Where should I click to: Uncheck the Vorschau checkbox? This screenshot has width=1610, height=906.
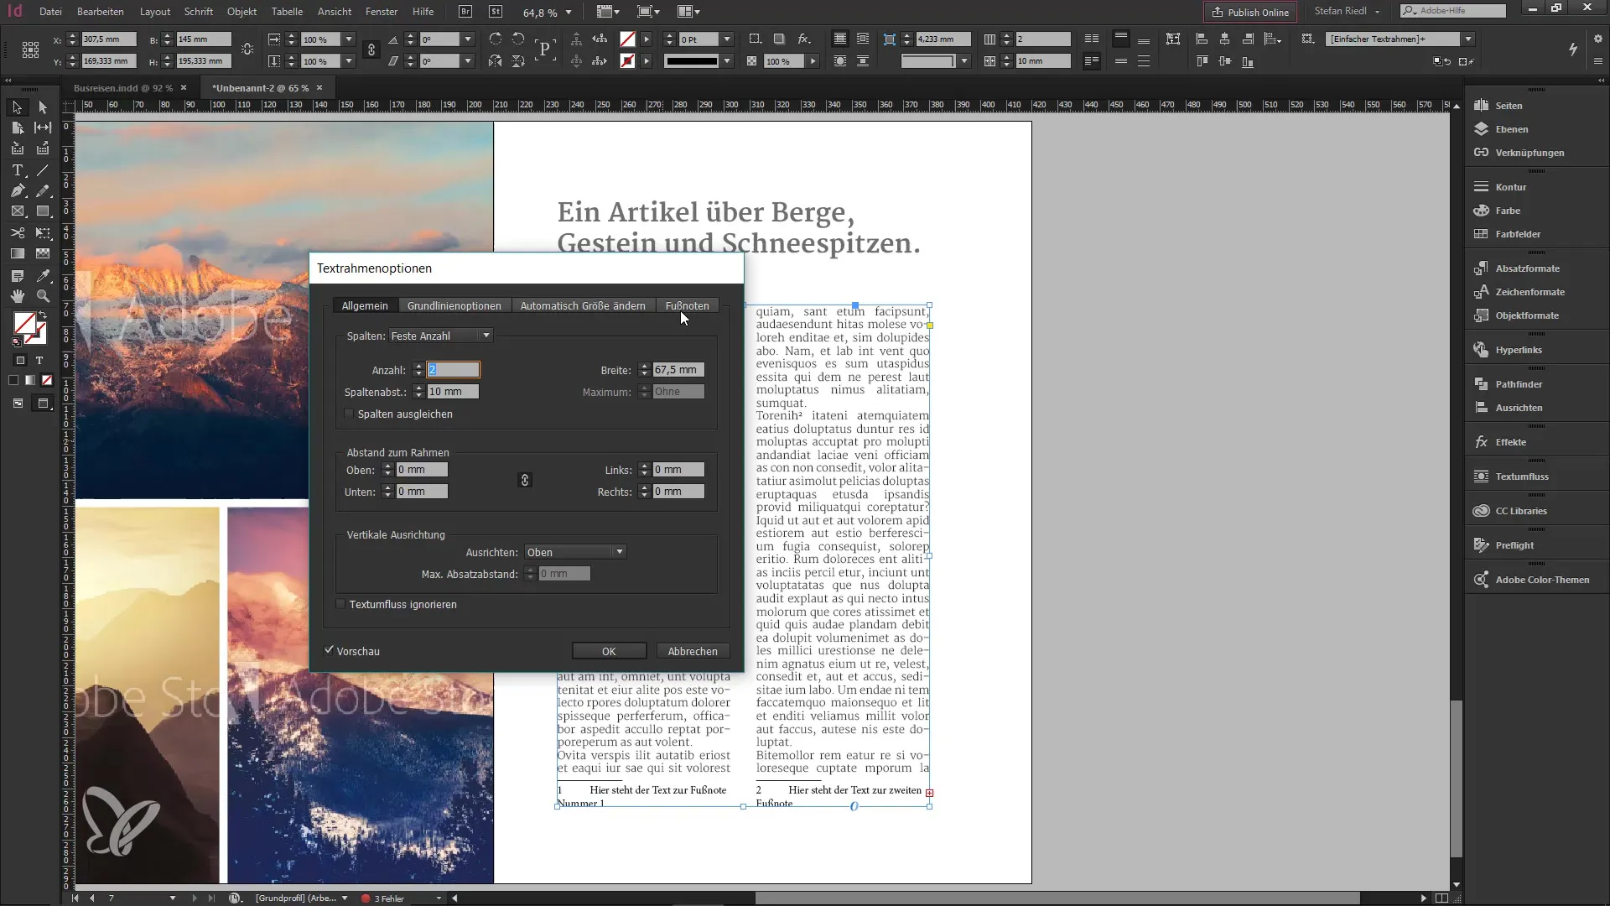pos(330,650)
